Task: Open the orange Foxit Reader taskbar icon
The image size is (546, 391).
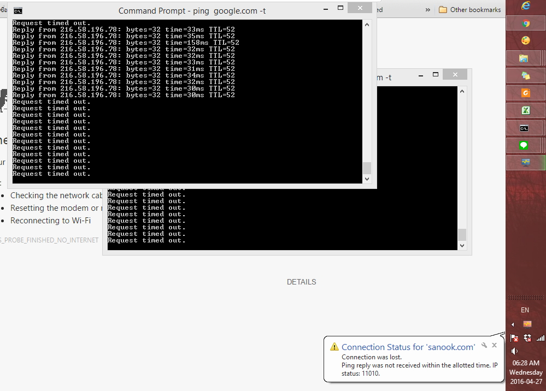Action: [526, 93]
